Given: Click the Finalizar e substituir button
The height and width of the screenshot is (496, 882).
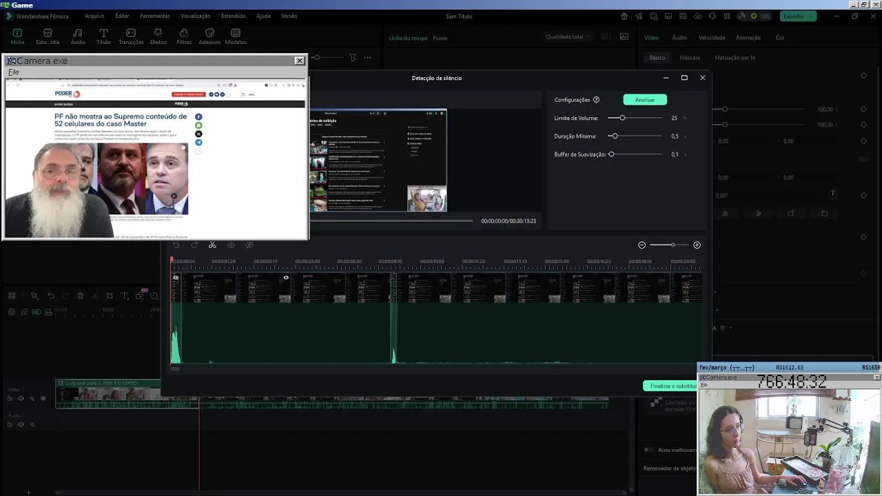Looking at the screenshot, I should [x=670, y=386].
